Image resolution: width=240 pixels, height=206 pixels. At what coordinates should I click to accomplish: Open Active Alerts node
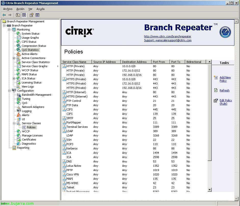(x=29, y=54)
